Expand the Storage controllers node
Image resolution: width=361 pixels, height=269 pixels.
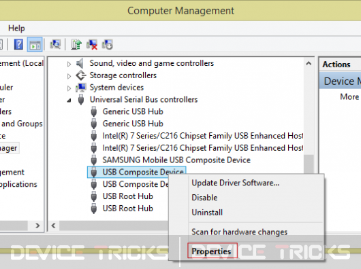[69, 76]
